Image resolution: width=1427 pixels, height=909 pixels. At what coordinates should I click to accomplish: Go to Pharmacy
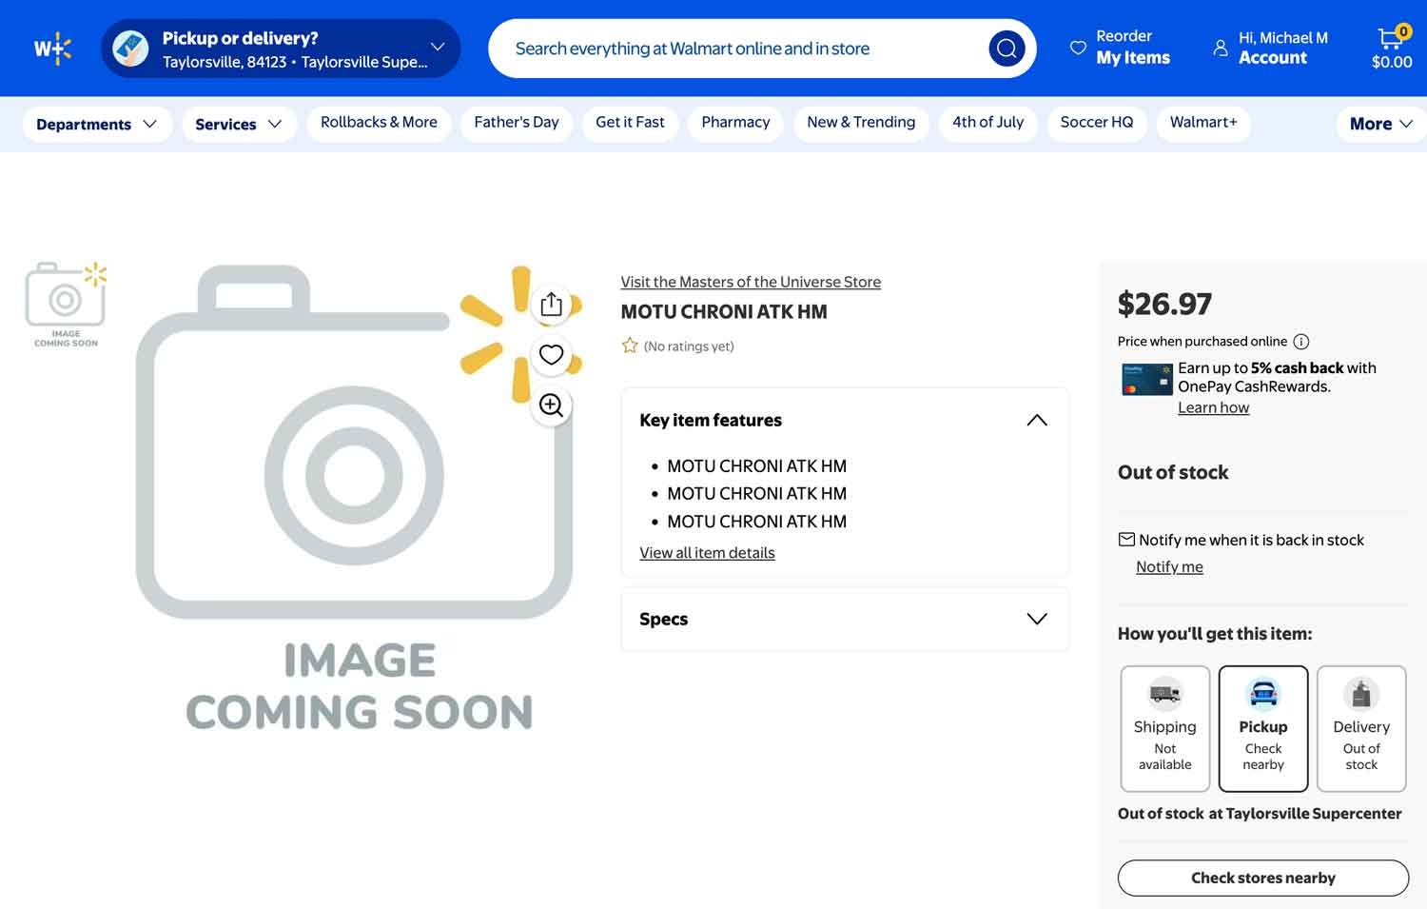(x=735, y=123)
